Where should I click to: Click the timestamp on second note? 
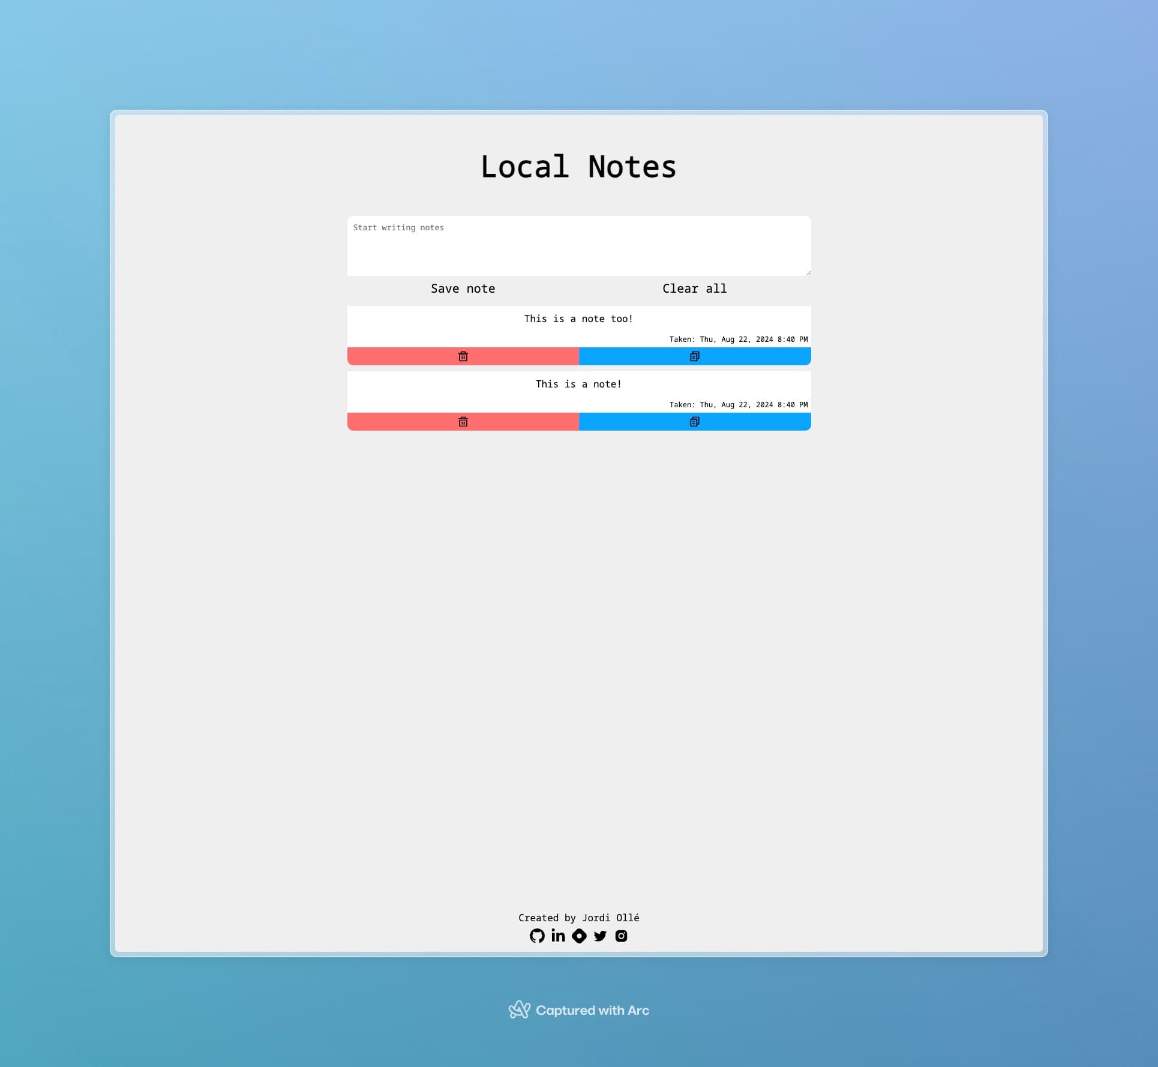click(737, 404)
